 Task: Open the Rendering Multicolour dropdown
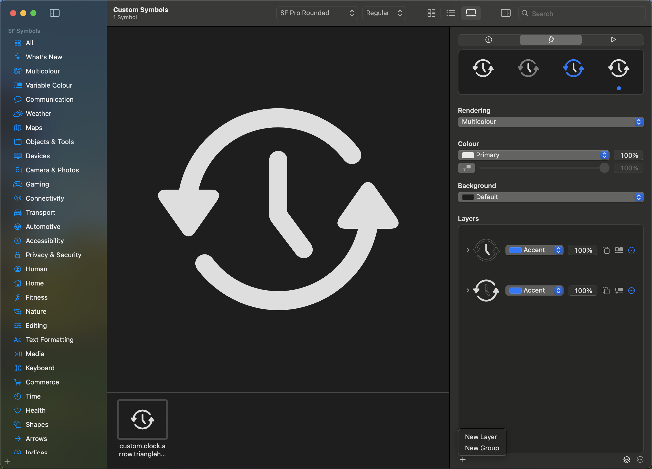coord(550,122)
